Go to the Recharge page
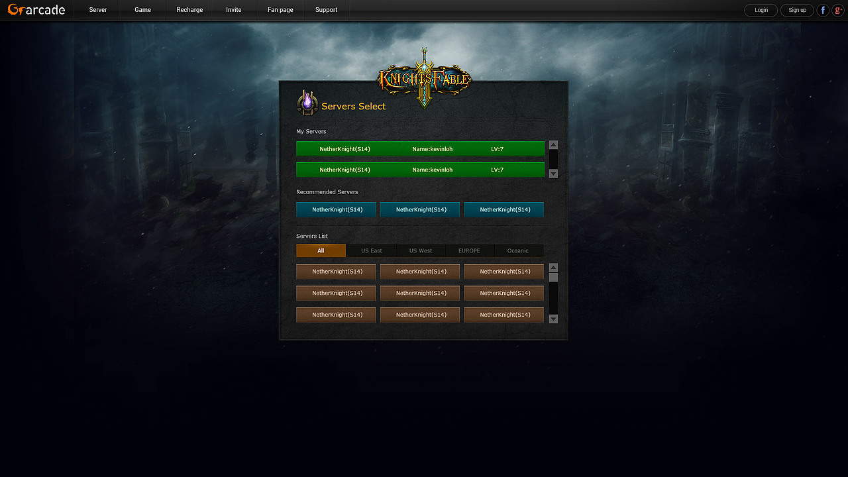This screenshot has height=477, width=848. click(189, 10)
